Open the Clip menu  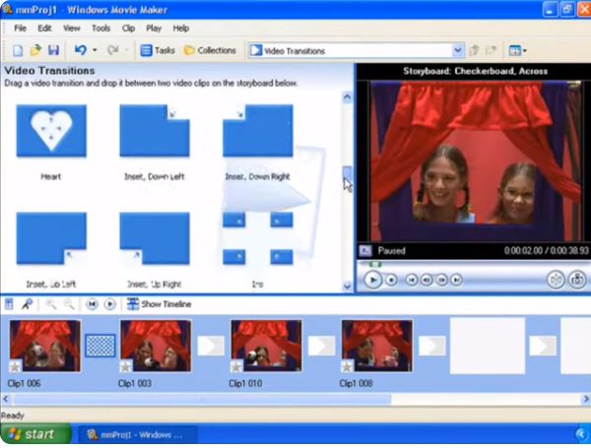pyautogui.click(x=128, y=29)
